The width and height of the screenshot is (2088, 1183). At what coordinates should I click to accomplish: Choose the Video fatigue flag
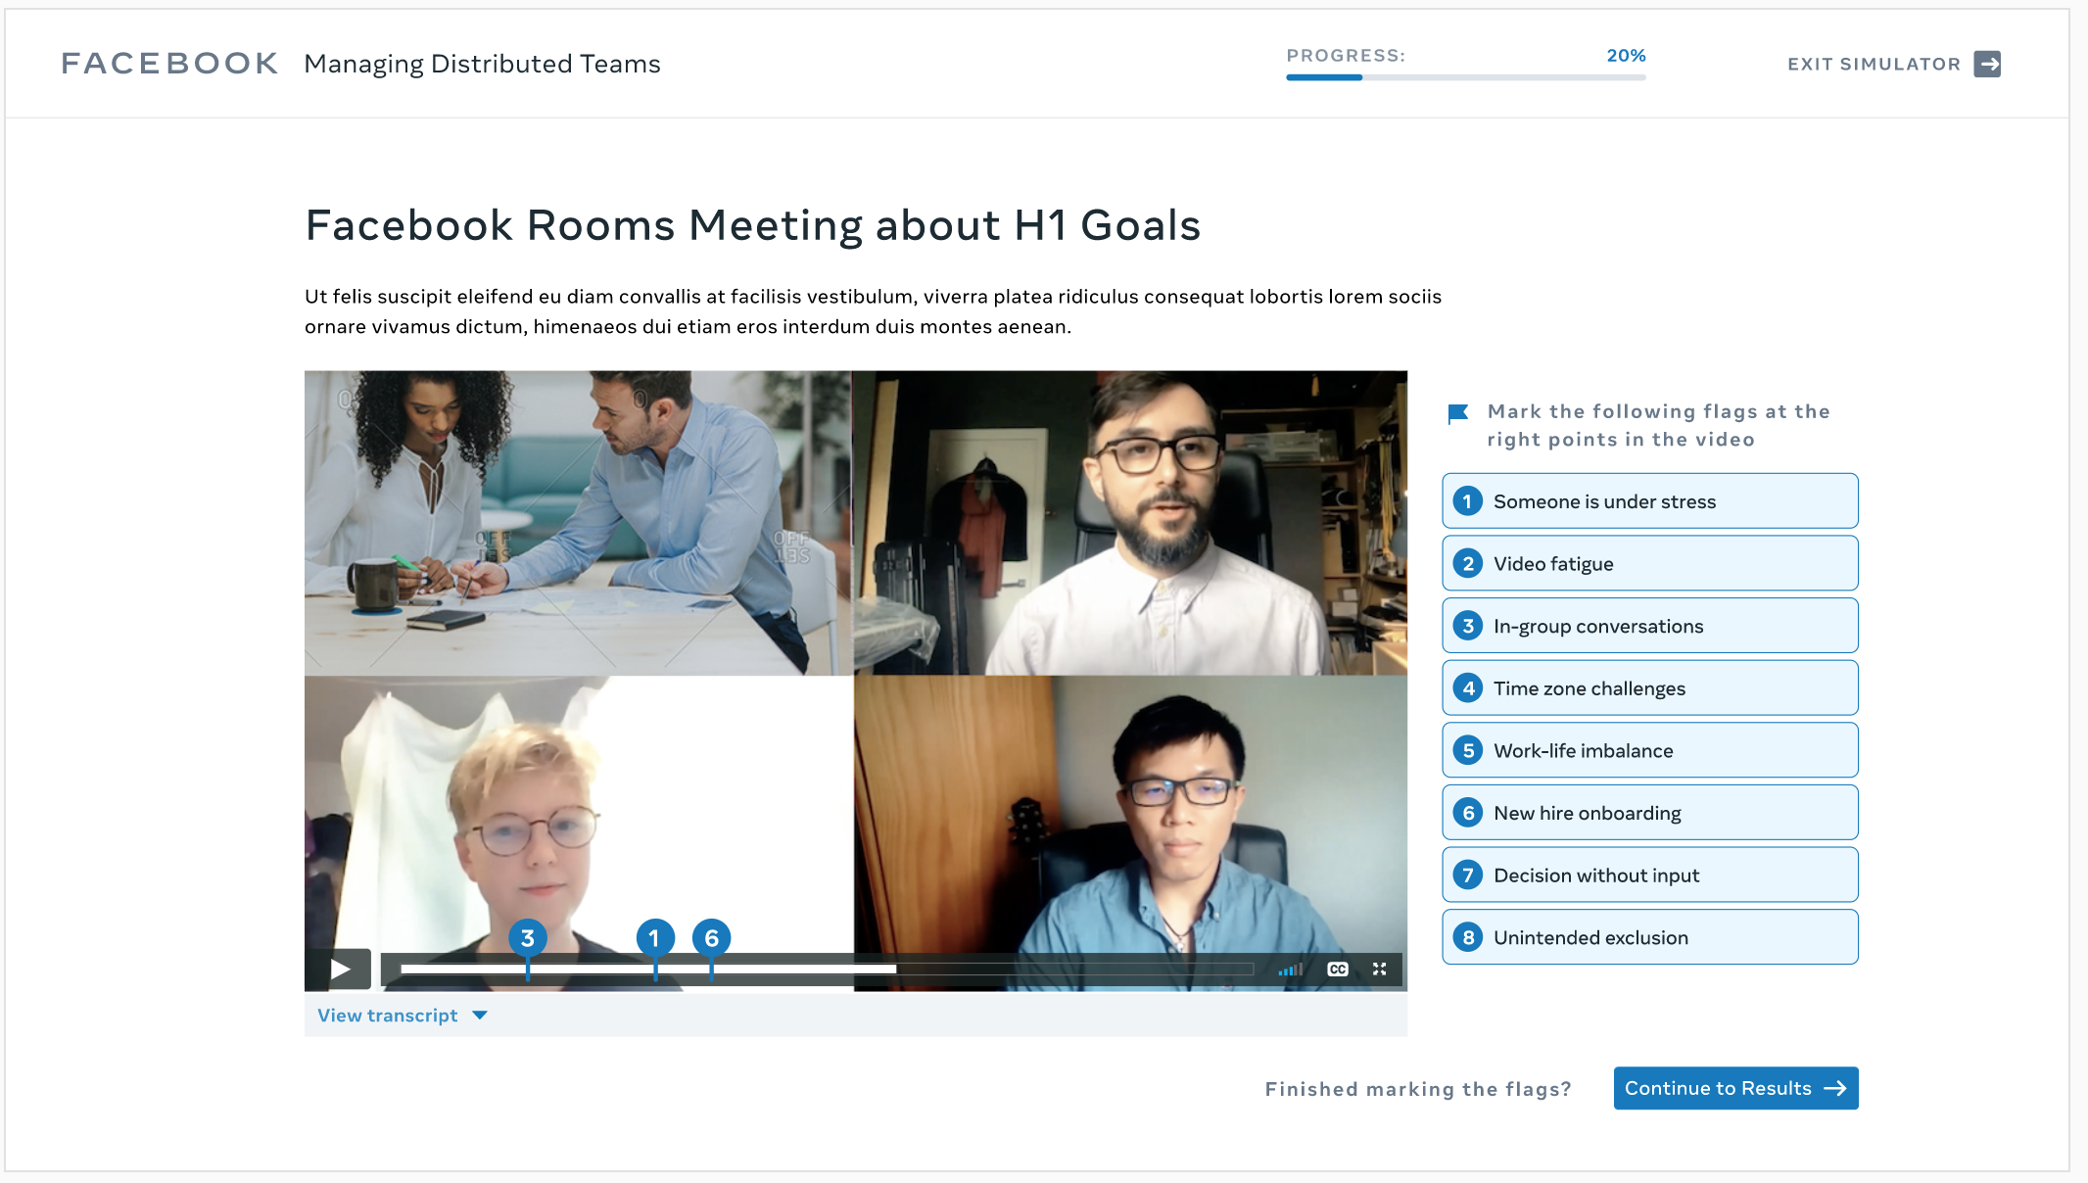pyautogui.click(x=1649, y=563)
